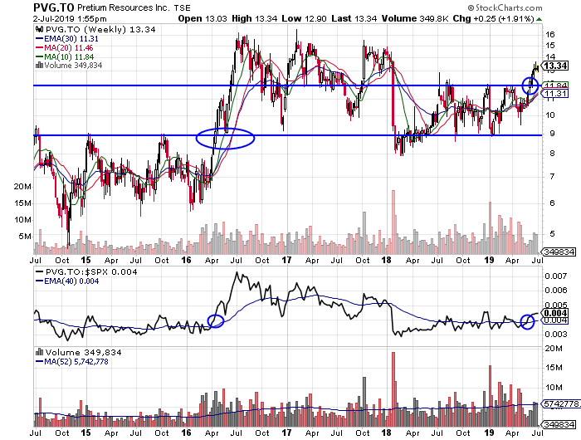581x440 pixels.
Task: Click the 5742778 average volume tag
Action: (561, 403)
